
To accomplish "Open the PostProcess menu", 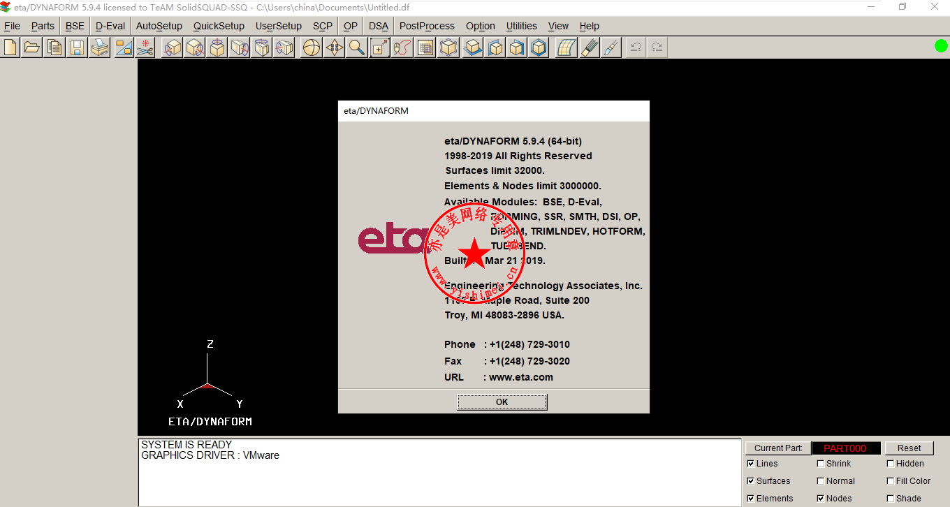I will pos(427,26).
